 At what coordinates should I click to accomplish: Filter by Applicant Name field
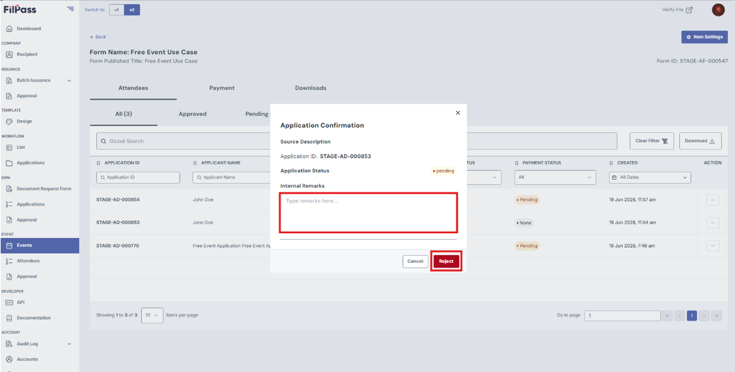(232, 177)
